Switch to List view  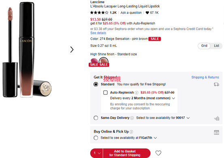216,46
